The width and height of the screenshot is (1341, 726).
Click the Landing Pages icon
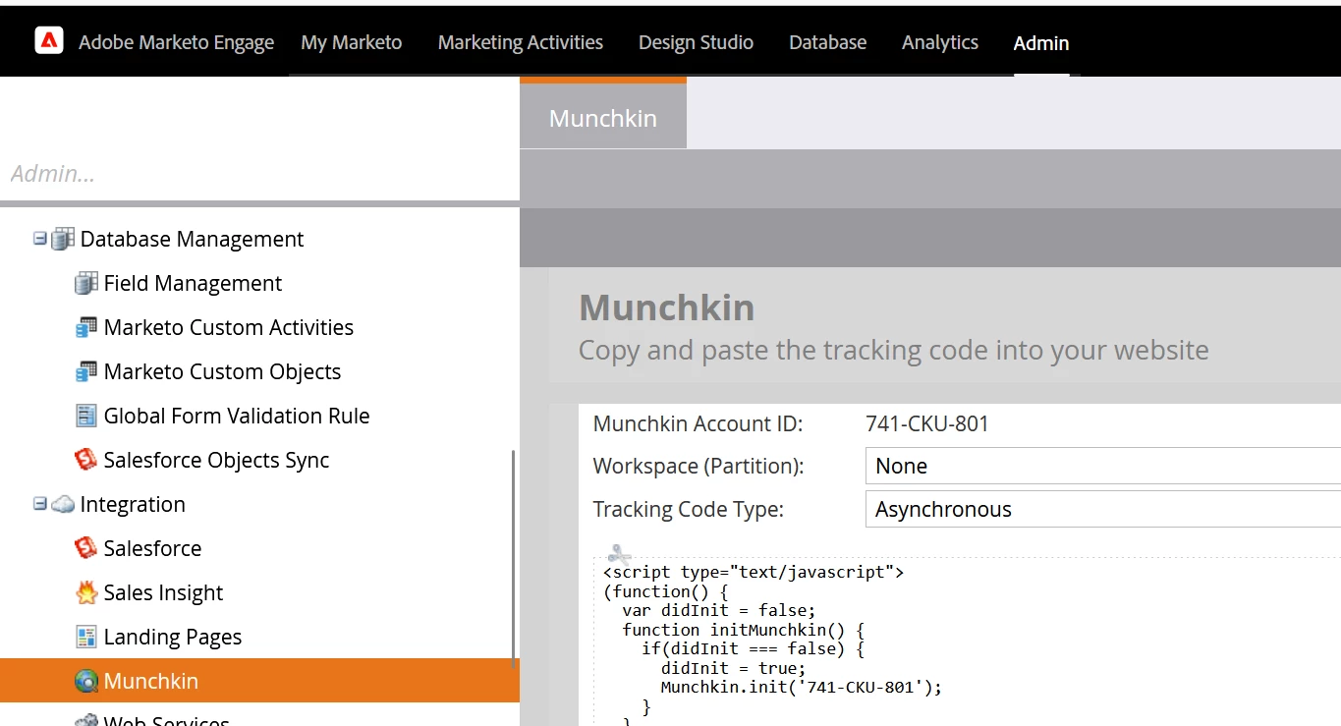[x=86, y=637]
